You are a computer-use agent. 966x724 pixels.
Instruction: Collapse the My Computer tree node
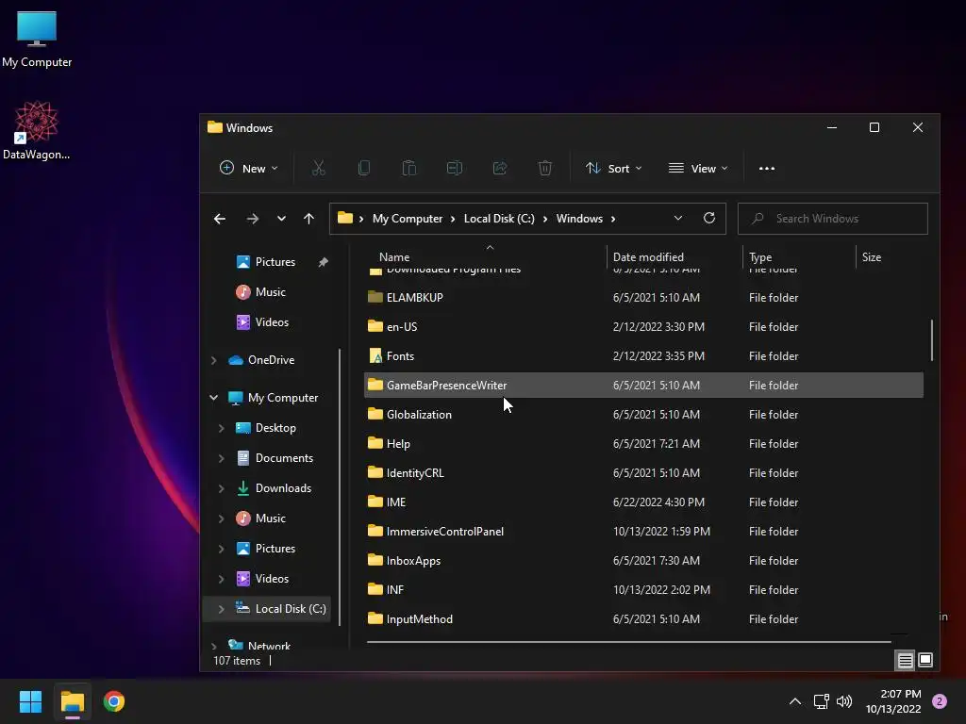(x=214, y=398)
